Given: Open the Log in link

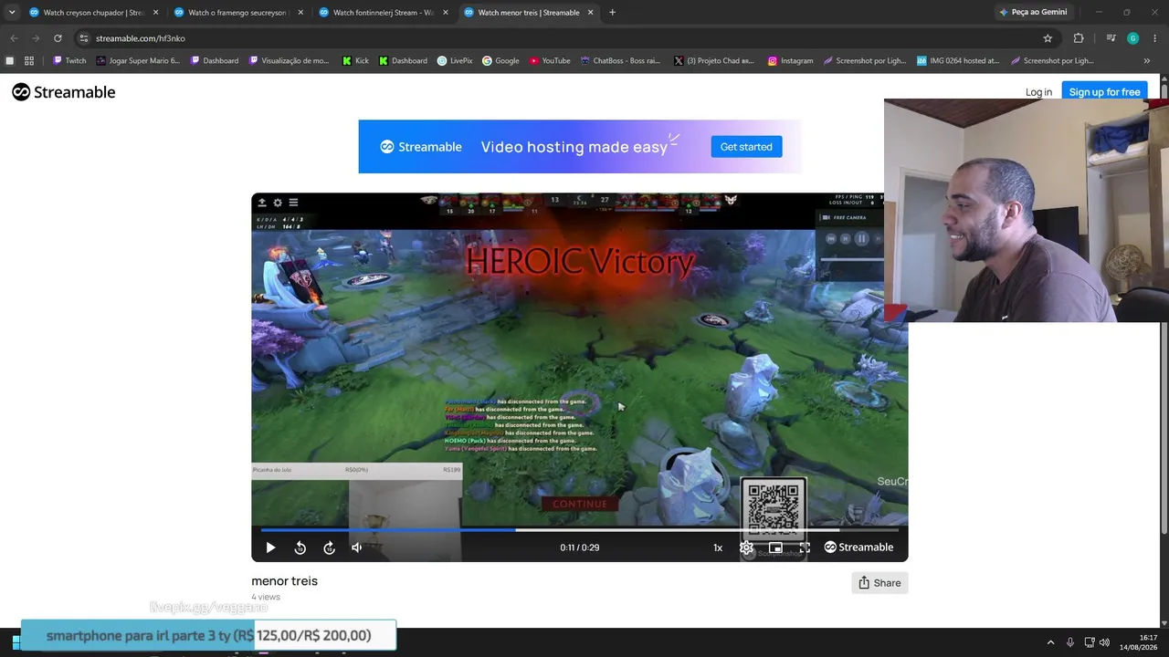Looking at the screenshot, I should click(1038, 92).
